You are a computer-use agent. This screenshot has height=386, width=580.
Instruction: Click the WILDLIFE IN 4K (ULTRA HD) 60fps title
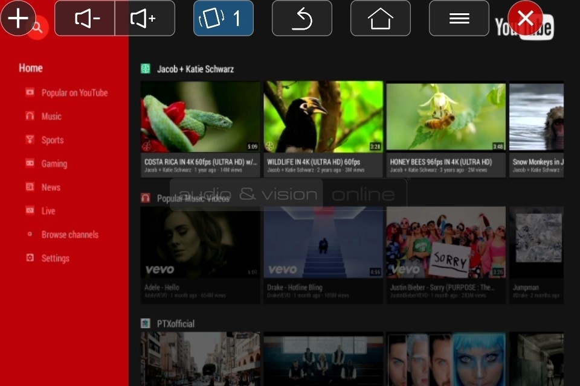(x=314, y=162)
